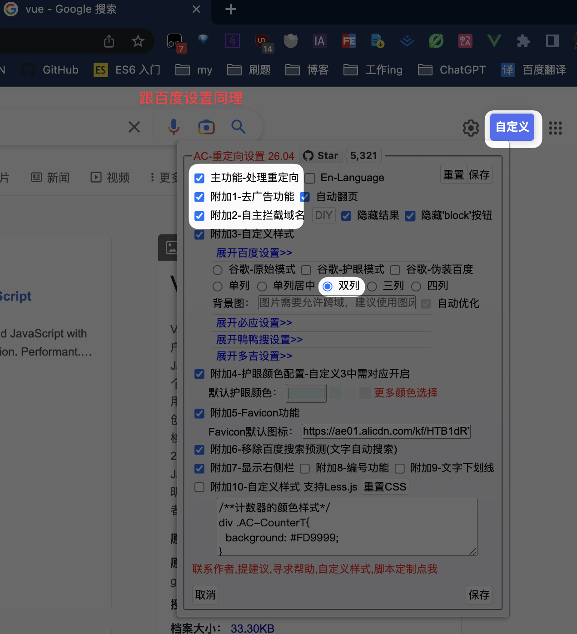Click the browser extensions puzzle piece icon
The width and height of the screenshot is (577, 634).
point(523,41)
